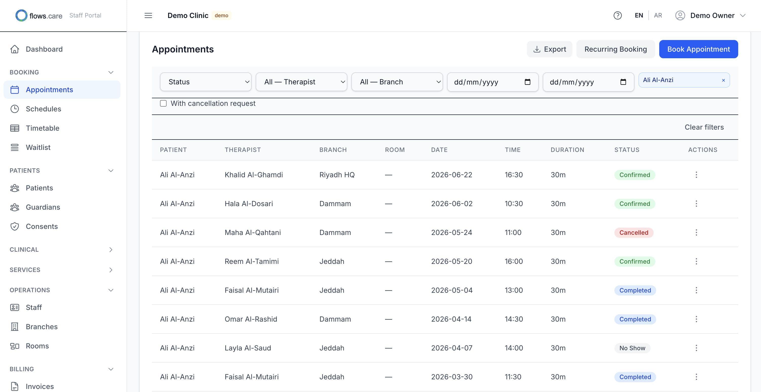Open the Demo Owner account menu

[x=710, y=15]
